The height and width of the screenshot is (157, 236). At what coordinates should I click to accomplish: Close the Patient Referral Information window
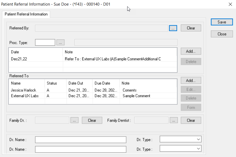pos(230,4)
